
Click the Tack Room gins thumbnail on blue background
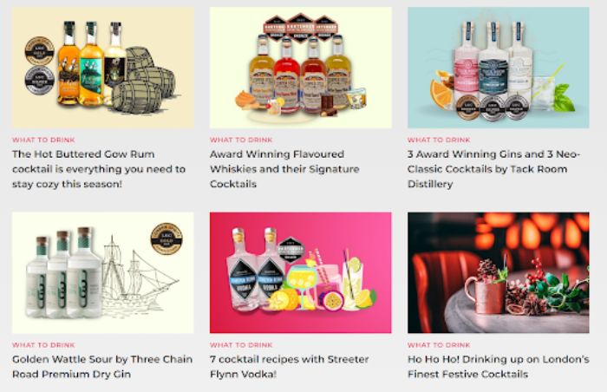click(x=499, y=68)
